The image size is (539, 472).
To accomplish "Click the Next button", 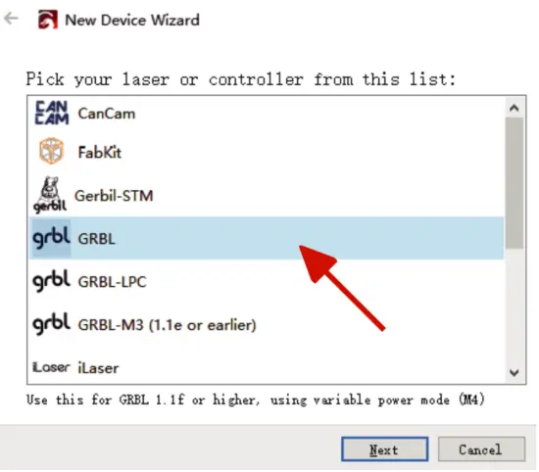I will coord(385,448).
